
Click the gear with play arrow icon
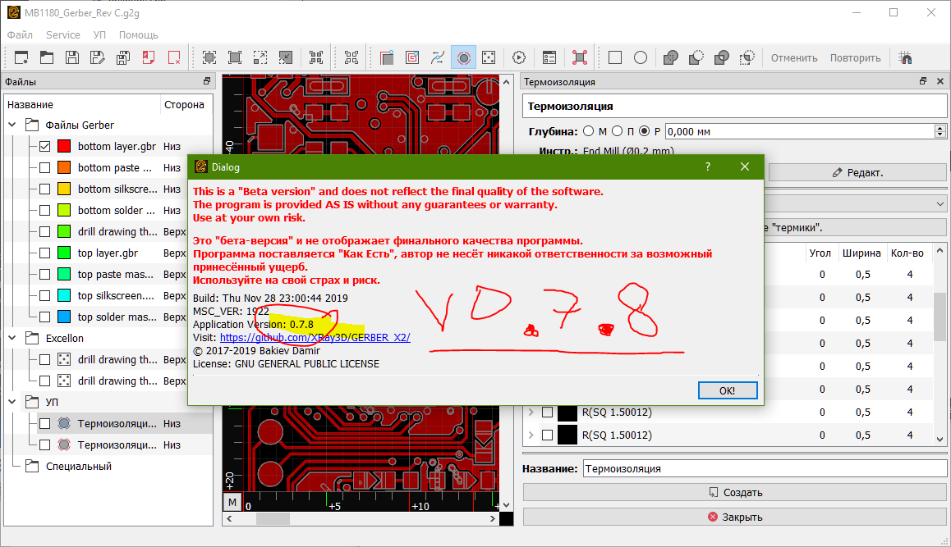pos(519,57)
